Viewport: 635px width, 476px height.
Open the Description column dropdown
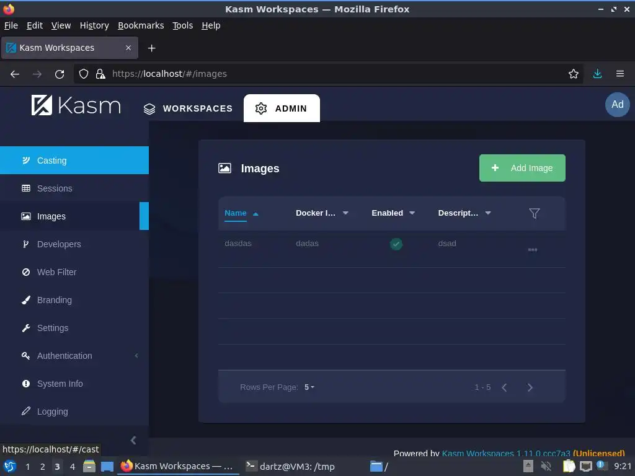488,213
